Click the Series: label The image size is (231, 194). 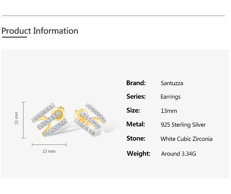coord(136,97)
